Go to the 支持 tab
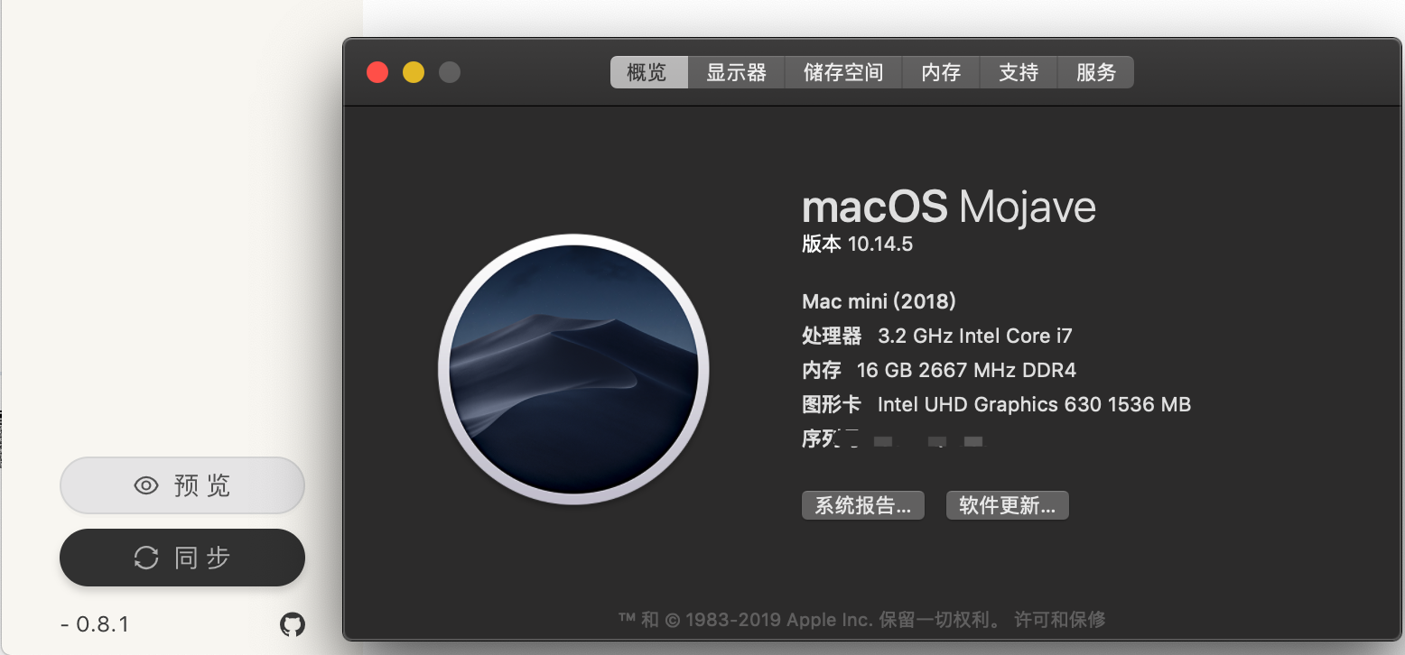Image resolution: width=1405 pixels, height=655 pixels. click(x=1019, y=72)
